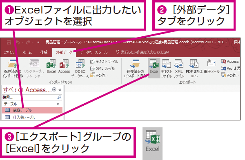Expand その他 dropdown in export group
The image size is (245, 160).
tap(230, 76)
